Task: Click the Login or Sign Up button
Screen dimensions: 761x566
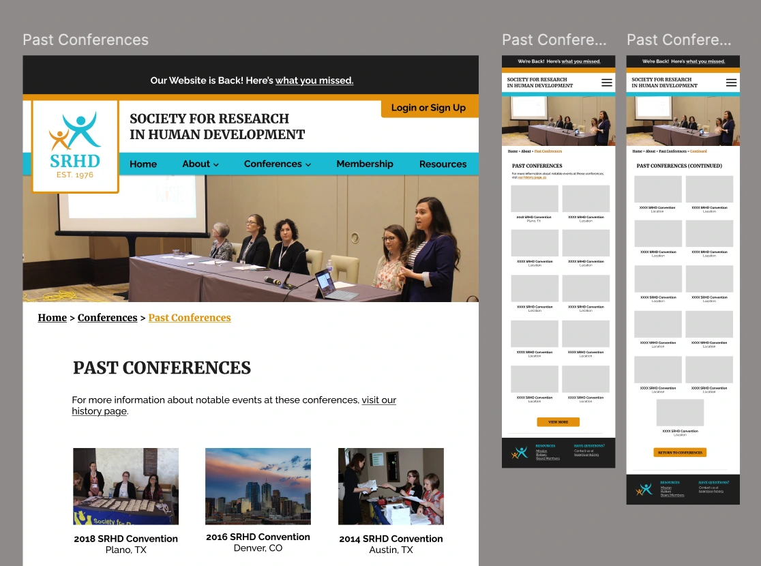Action: click(x=429, y=108)
